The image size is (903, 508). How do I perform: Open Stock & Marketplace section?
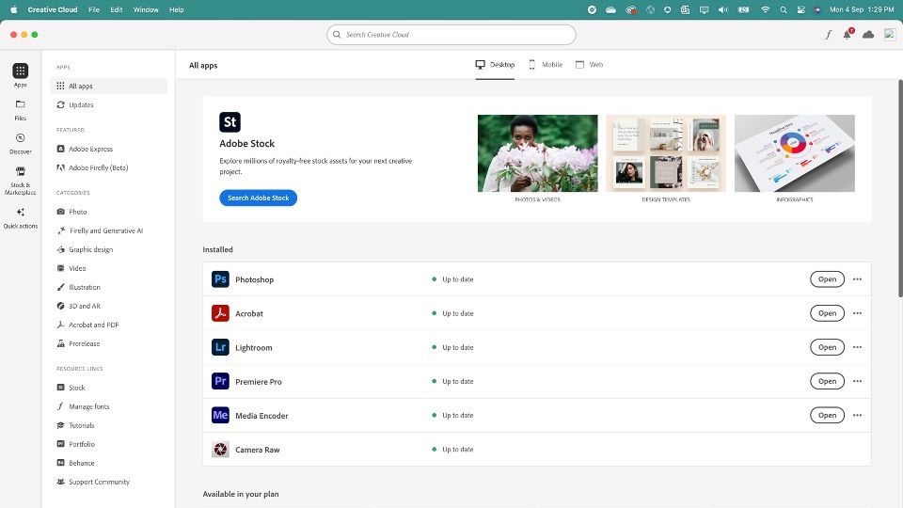point(20,181)
